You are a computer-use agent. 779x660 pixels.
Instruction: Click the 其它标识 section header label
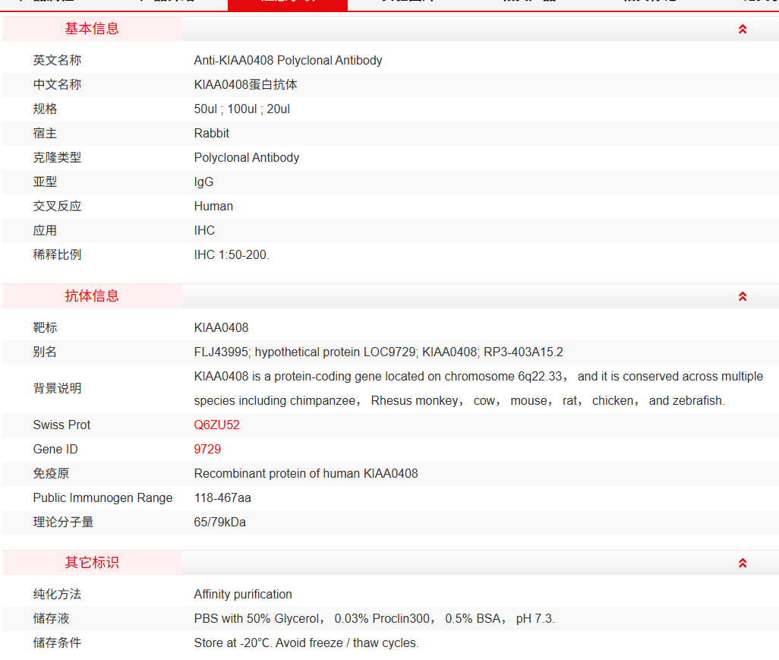tap(92, 563)
